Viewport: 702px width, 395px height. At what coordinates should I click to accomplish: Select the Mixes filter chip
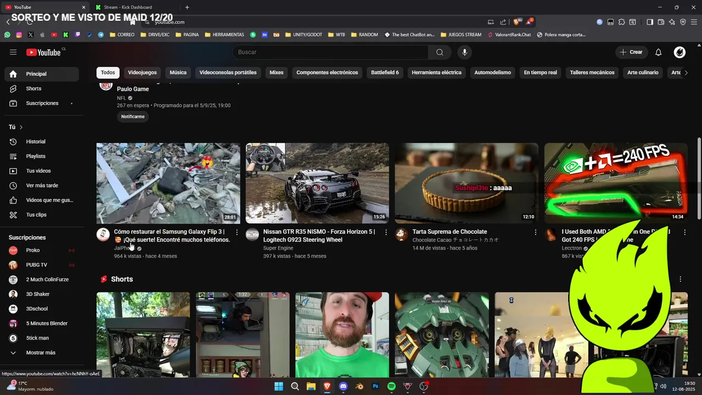276,72
